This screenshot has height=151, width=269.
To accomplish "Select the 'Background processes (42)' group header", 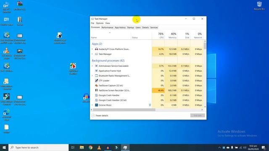I will pos(108,60).
